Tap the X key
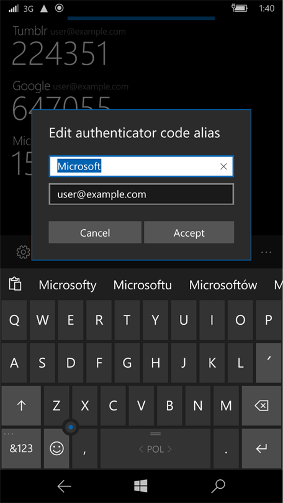This screenshot has width=283, height=503. pos(84,406)
